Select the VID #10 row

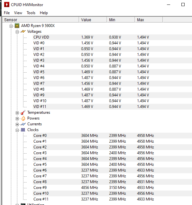point(112,101)
